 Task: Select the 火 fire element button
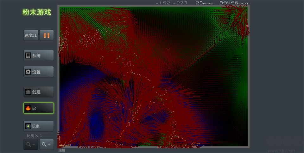click(39, 108)
